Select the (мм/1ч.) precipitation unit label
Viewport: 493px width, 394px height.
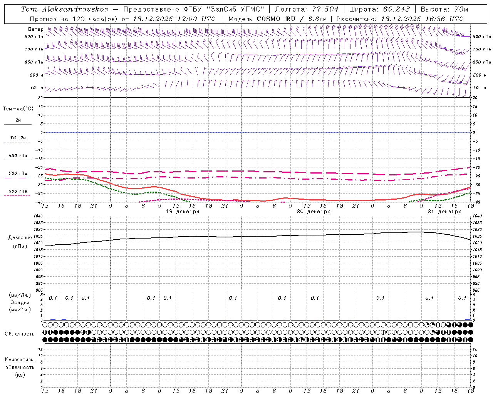tap(20, 310)
